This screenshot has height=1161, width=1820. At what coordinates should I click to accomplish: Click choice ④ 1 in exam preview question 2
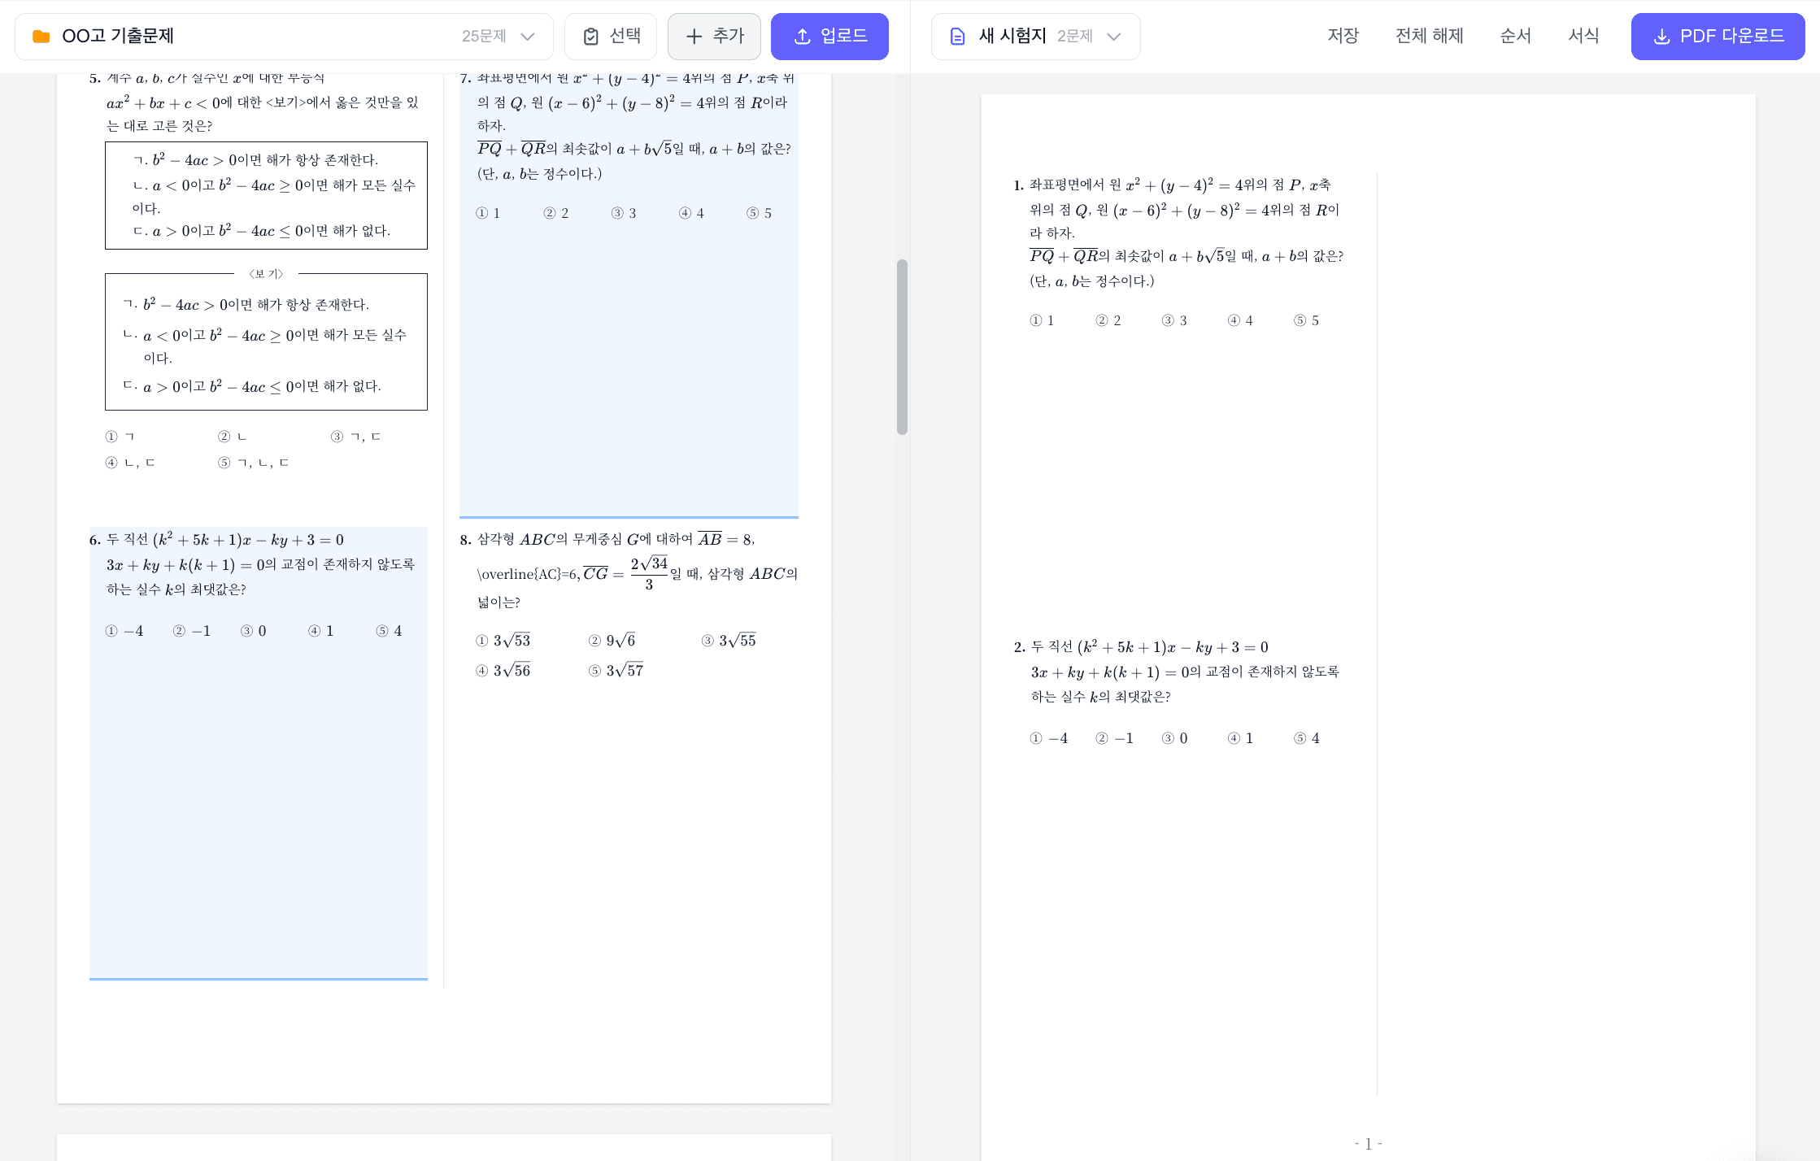(1241, 738)
